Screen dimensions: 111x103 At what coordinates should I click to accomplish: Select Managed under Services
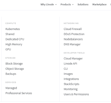11,88
